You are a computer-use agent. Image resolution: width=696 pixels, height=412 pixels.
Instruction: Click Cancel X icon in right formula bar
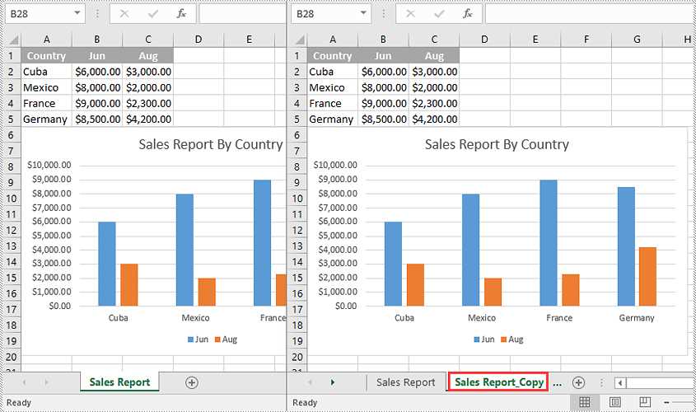[410, 14]
